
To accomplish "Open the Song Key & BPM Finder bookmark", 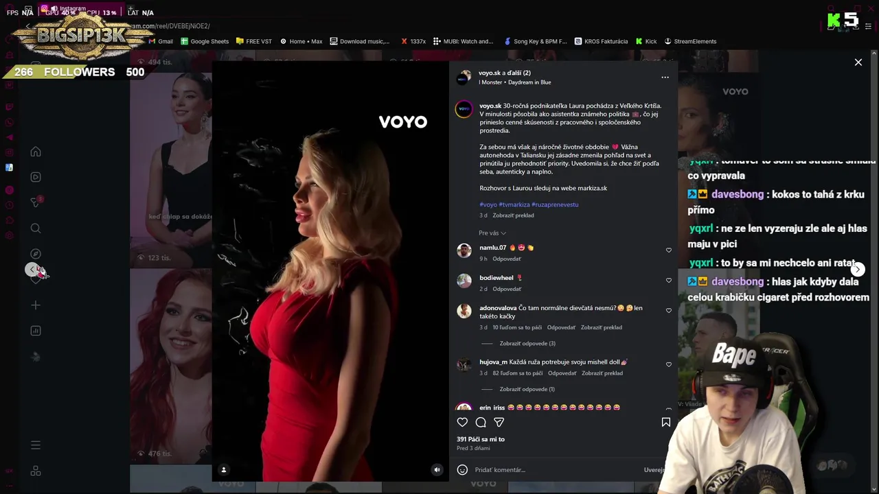I will pyautogui.click(x=536, y=41).
